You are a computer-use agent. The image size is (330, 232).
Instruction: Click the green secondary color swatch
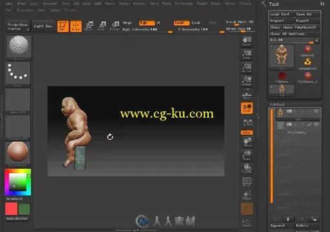click(x=24, y=209)
